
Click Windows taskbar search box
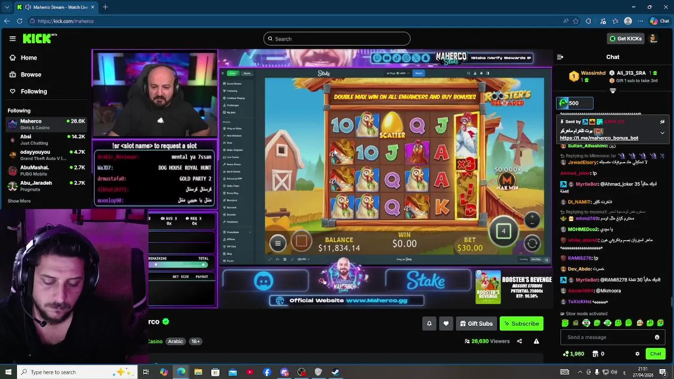point(77,372)
